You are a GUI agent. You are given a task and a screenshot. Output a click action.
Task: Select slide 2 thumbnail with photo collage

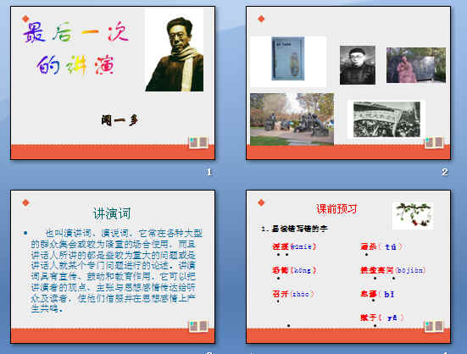348,83
